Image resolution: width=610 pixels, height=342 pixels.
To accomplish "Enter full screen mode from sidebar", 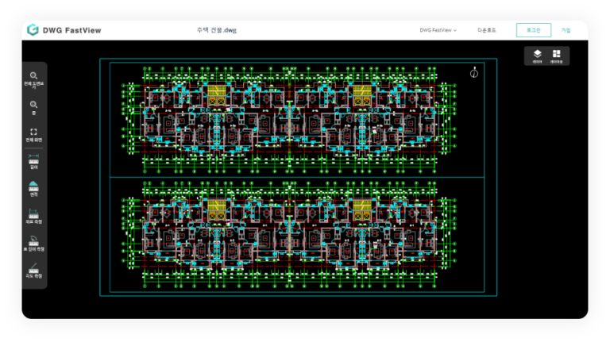I will 34,134.
